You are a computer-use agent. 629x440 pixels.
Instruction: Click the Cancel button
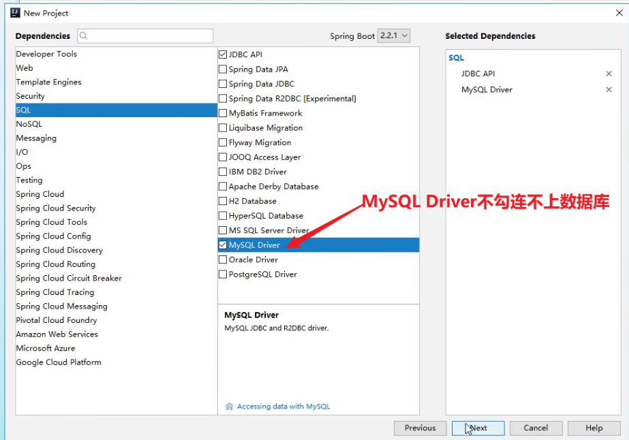(x=536, y=428)
